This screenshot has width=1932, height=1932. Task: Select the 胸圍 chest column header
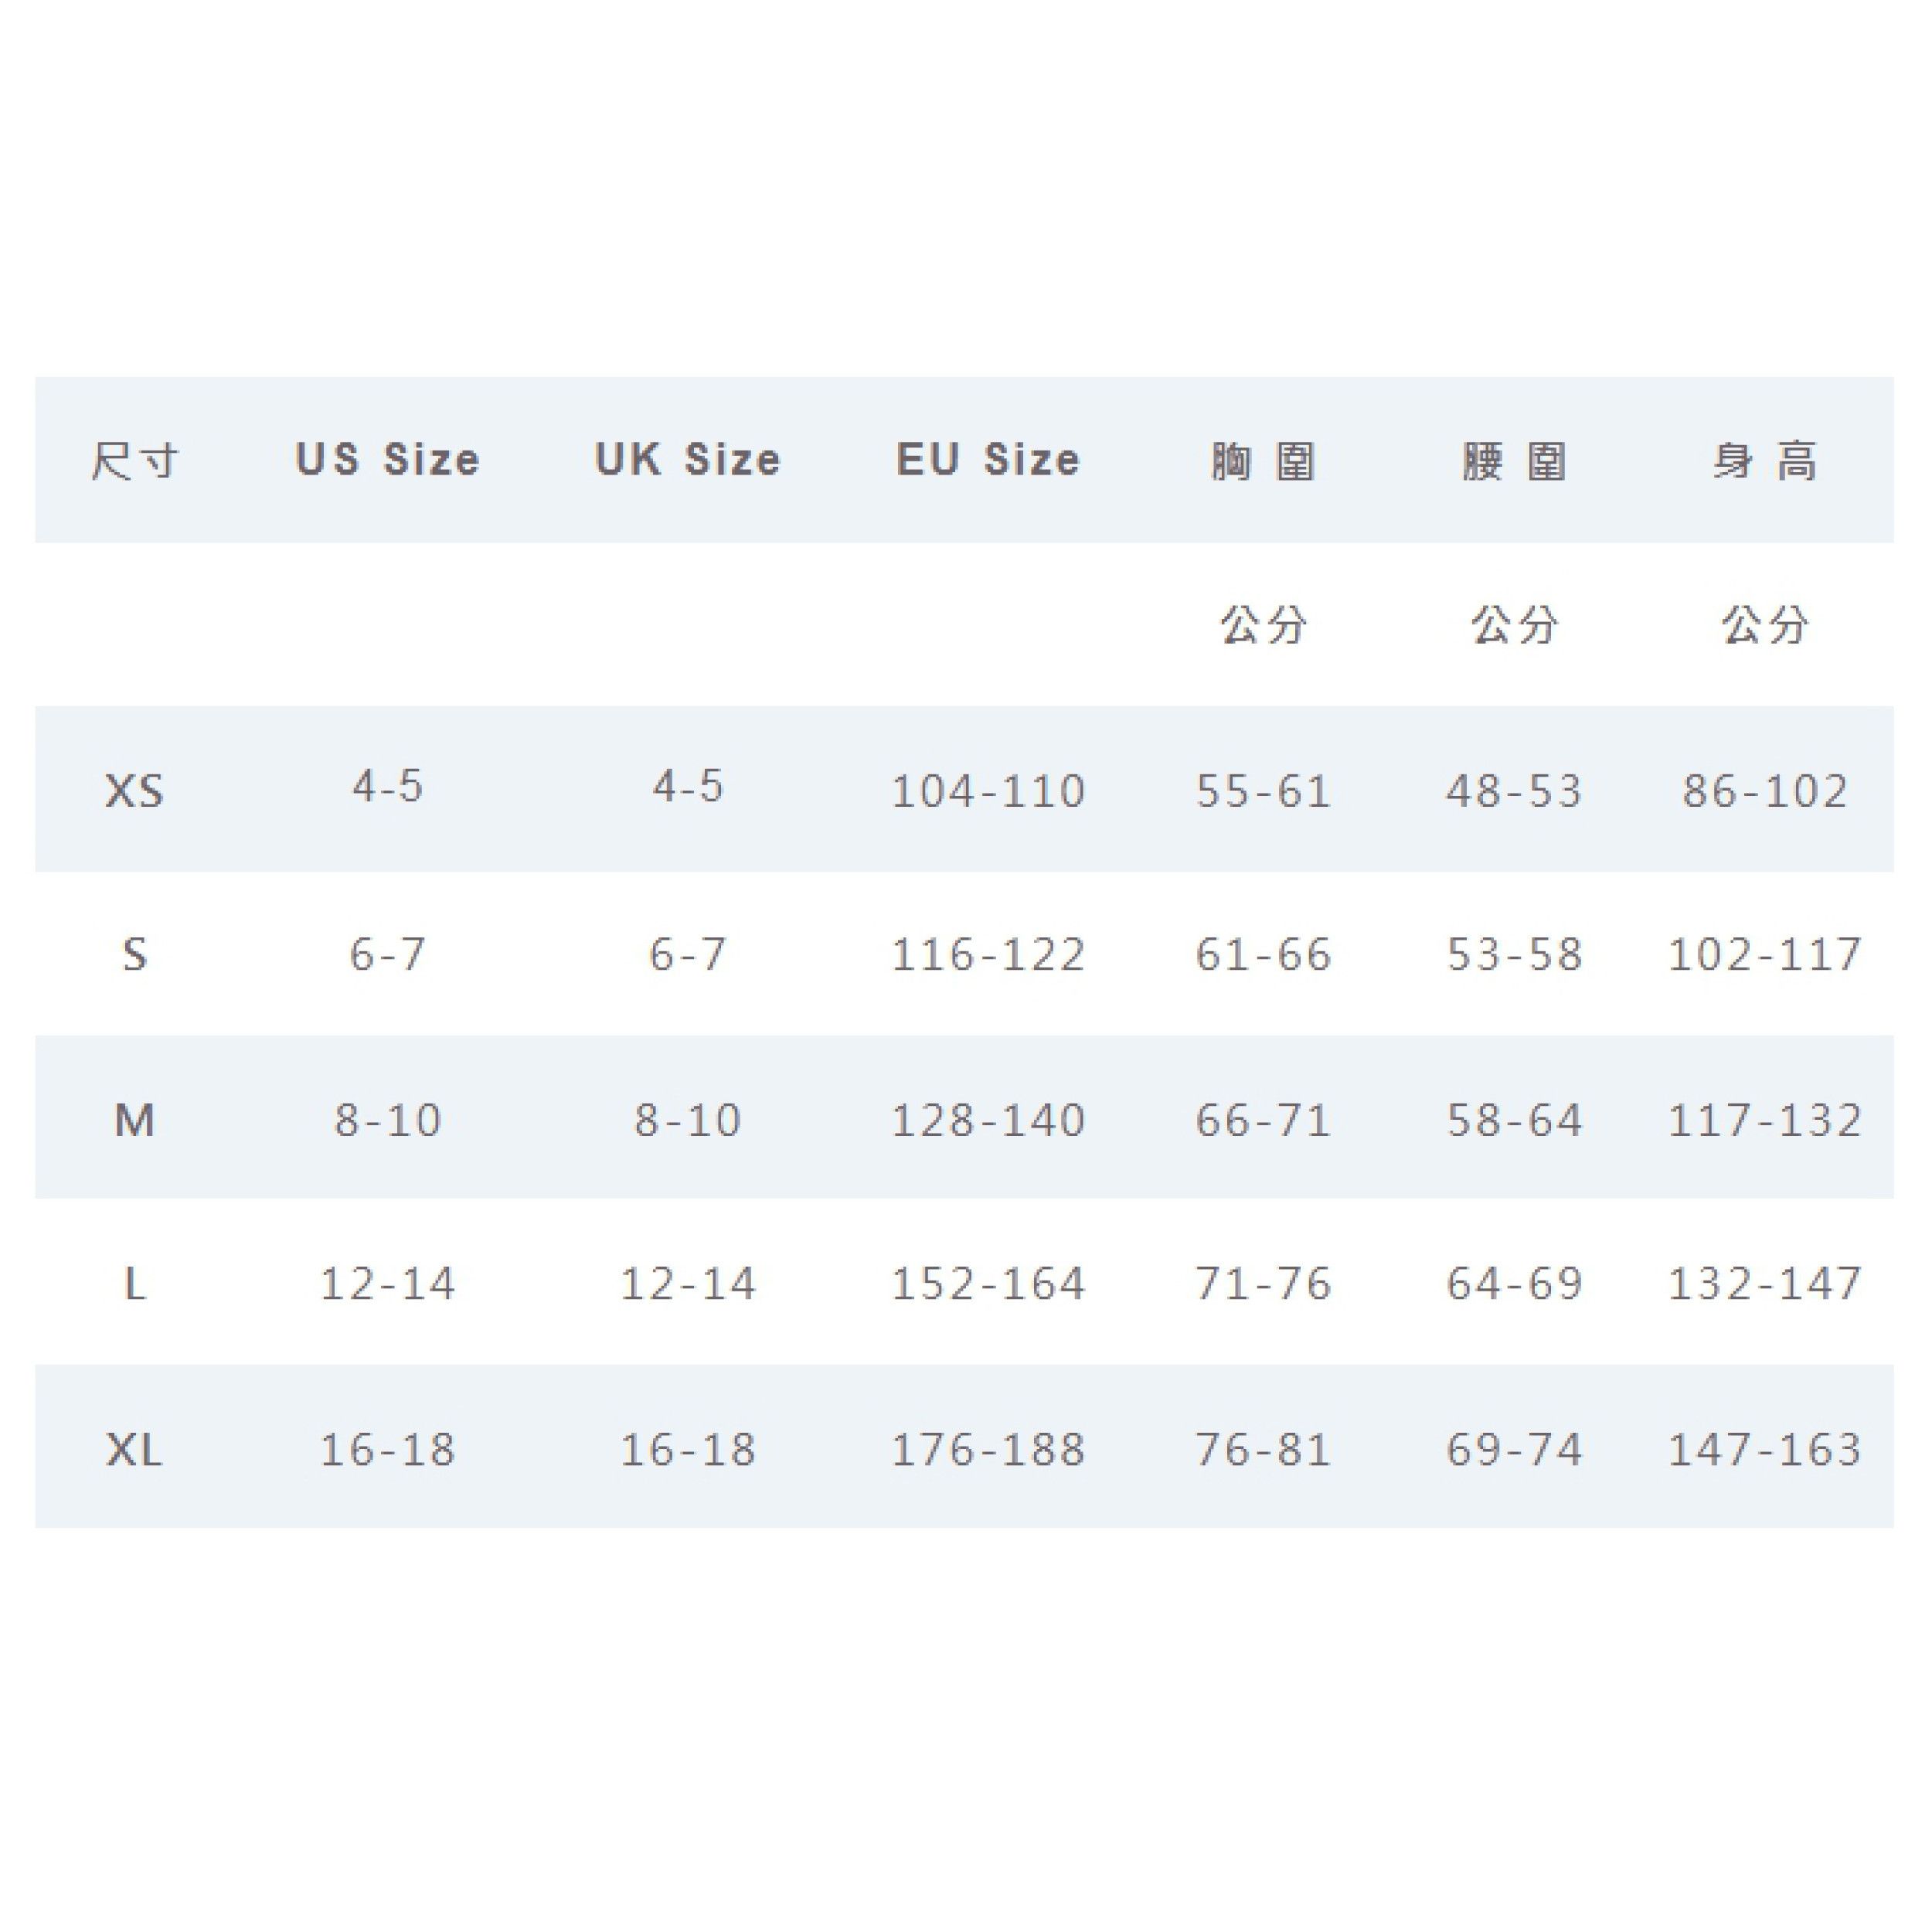[1263, 461]
